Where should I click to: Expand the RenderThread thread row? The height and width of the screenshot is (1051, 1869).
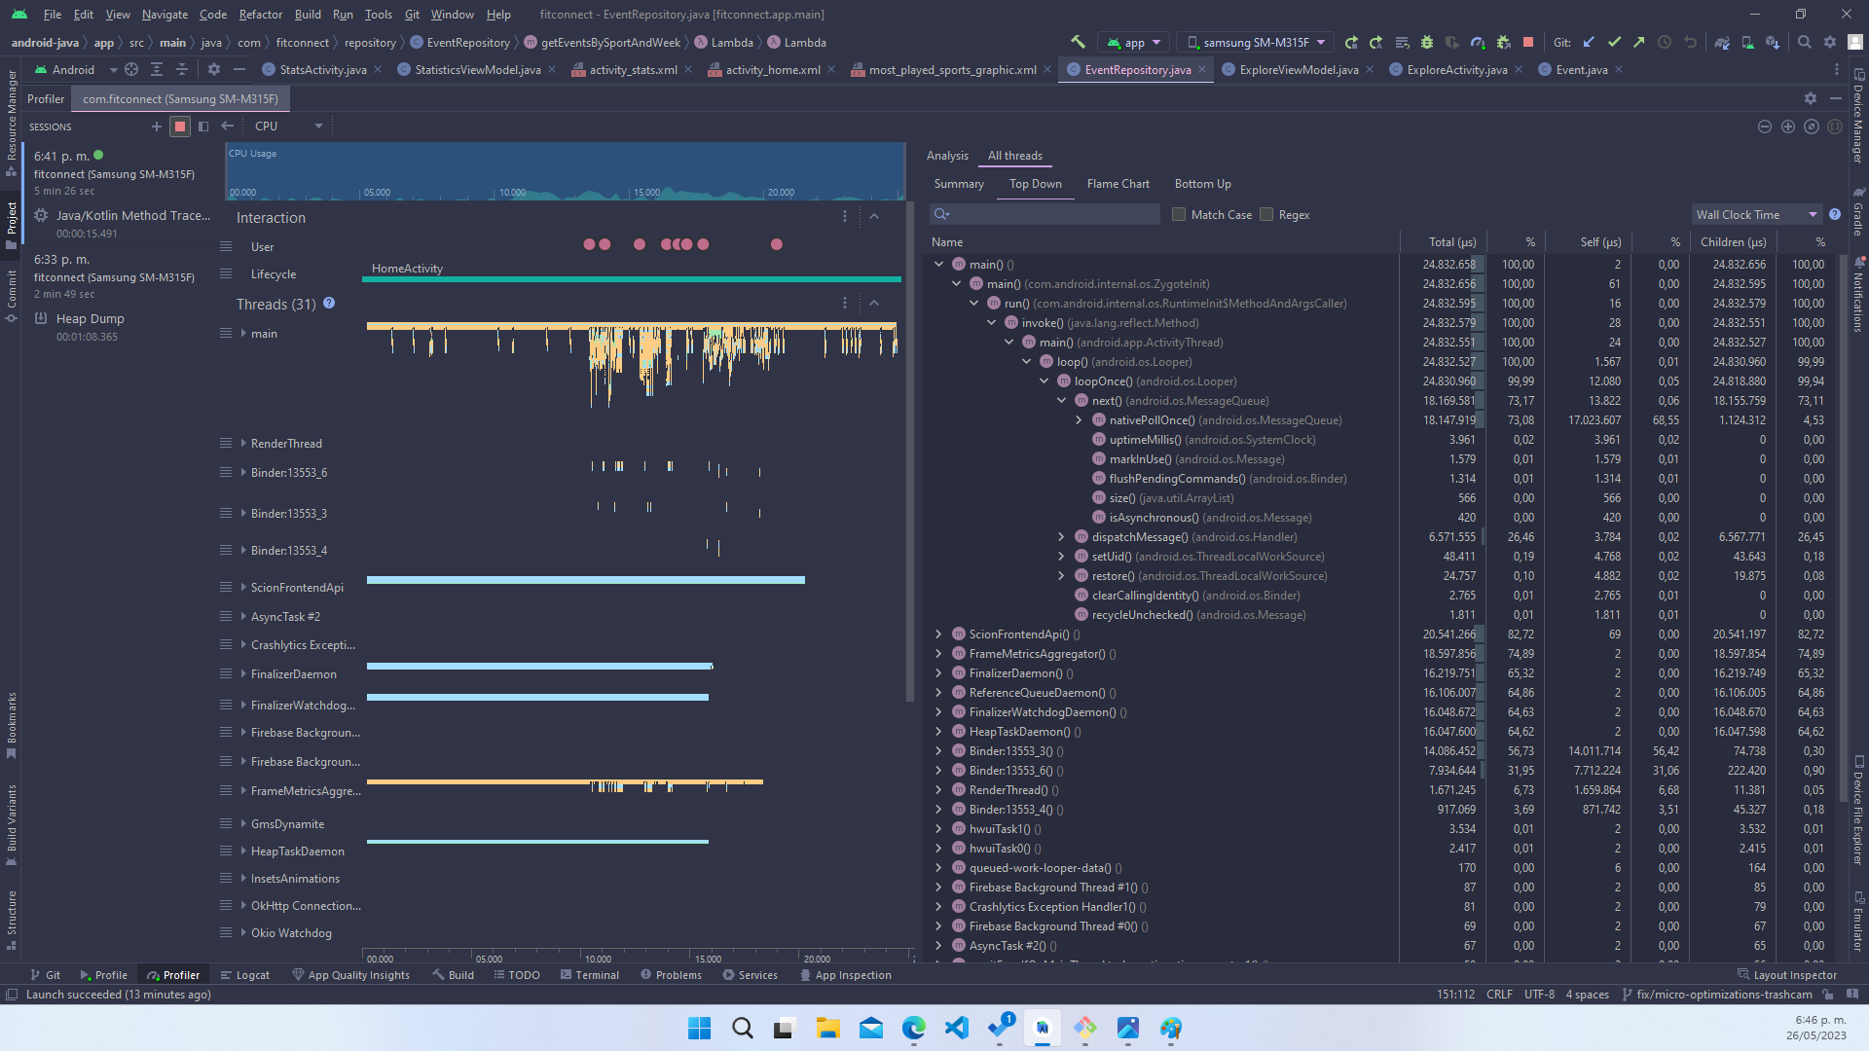click(x=243, y=443)
